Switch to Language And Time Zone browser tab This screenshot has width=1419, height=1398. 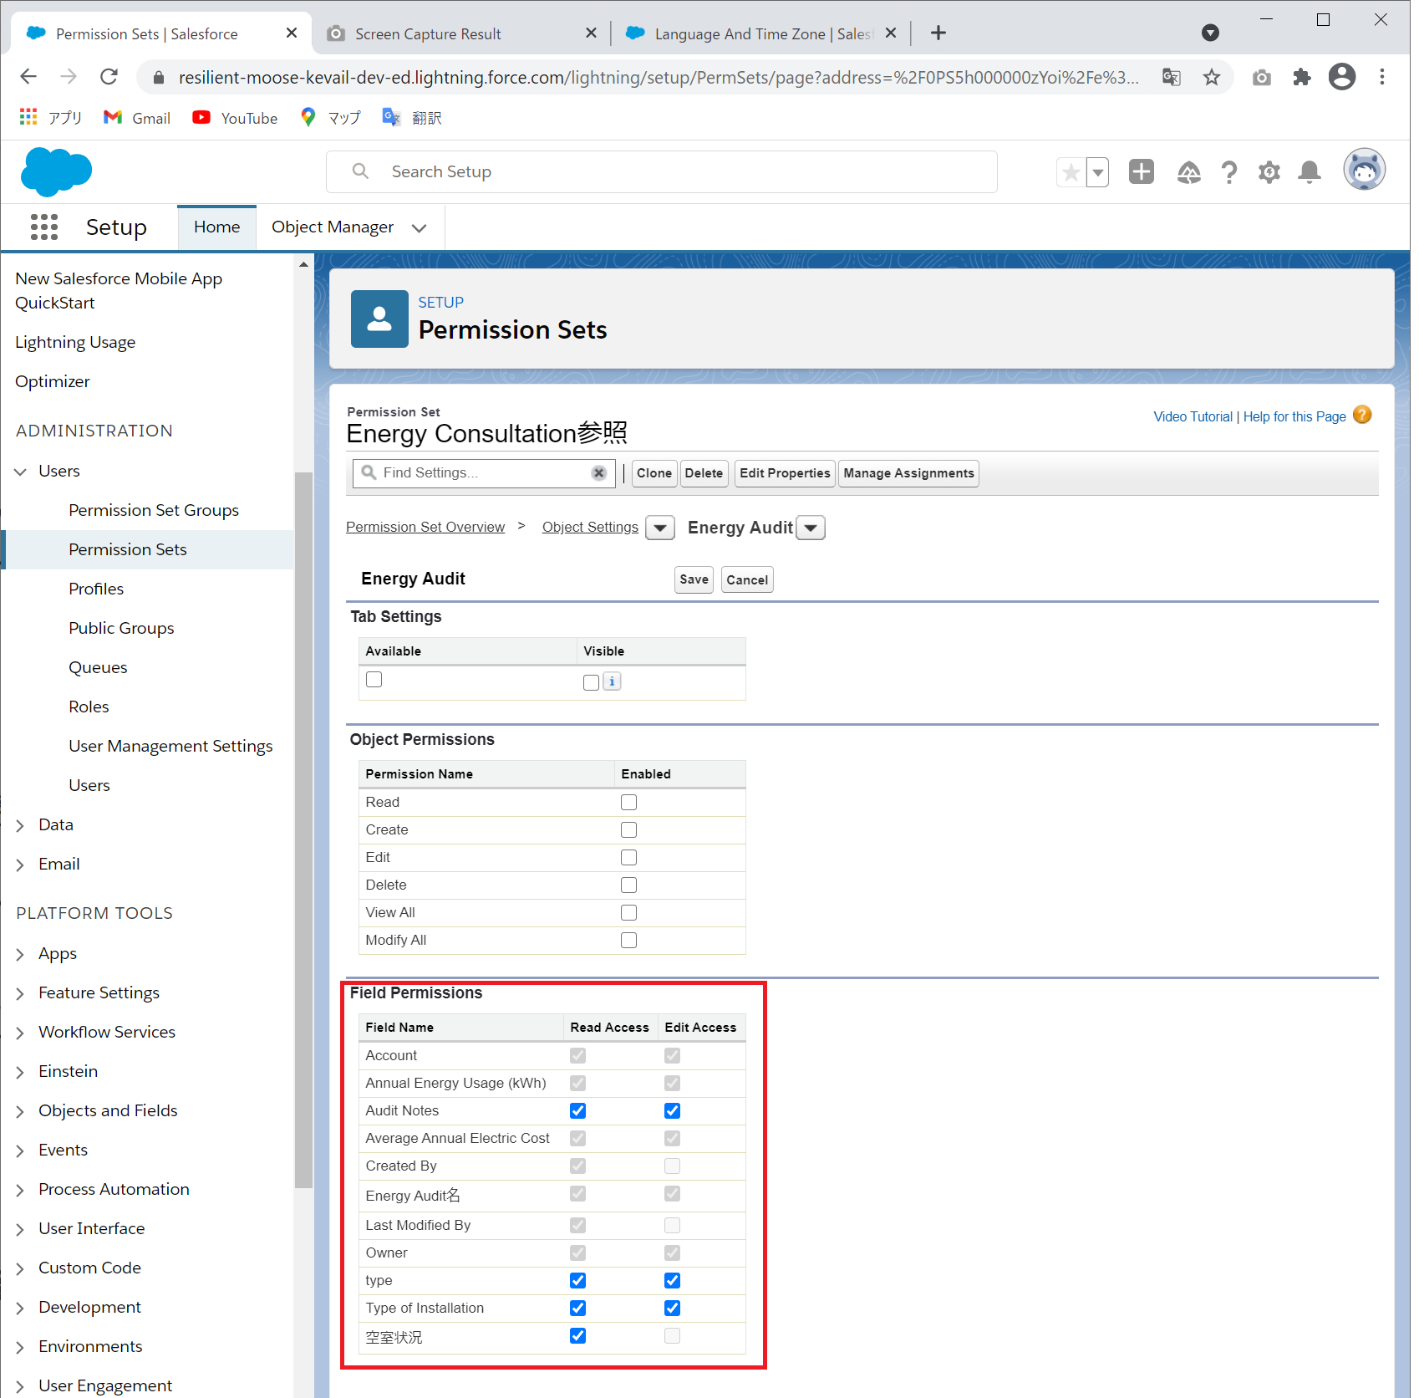click(x=760, y=33)
